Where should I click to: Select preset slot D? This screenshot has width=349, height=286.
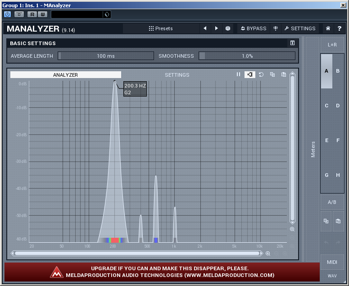coord(338,106)
